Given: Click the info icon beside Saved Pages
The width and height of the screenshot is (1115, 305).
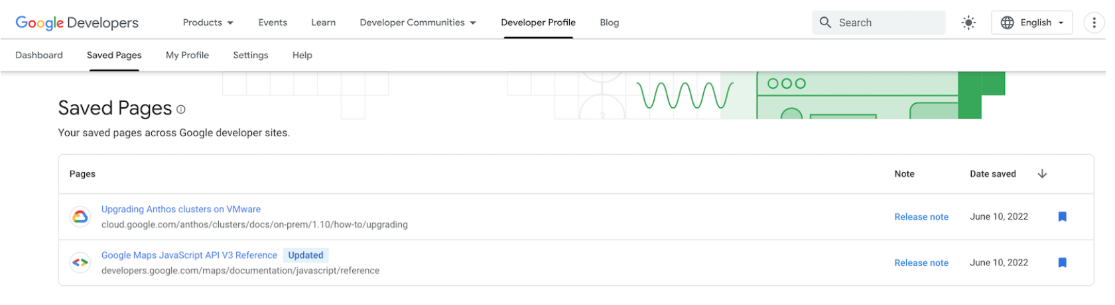Looking at the screenshot, I should [181, 110].
